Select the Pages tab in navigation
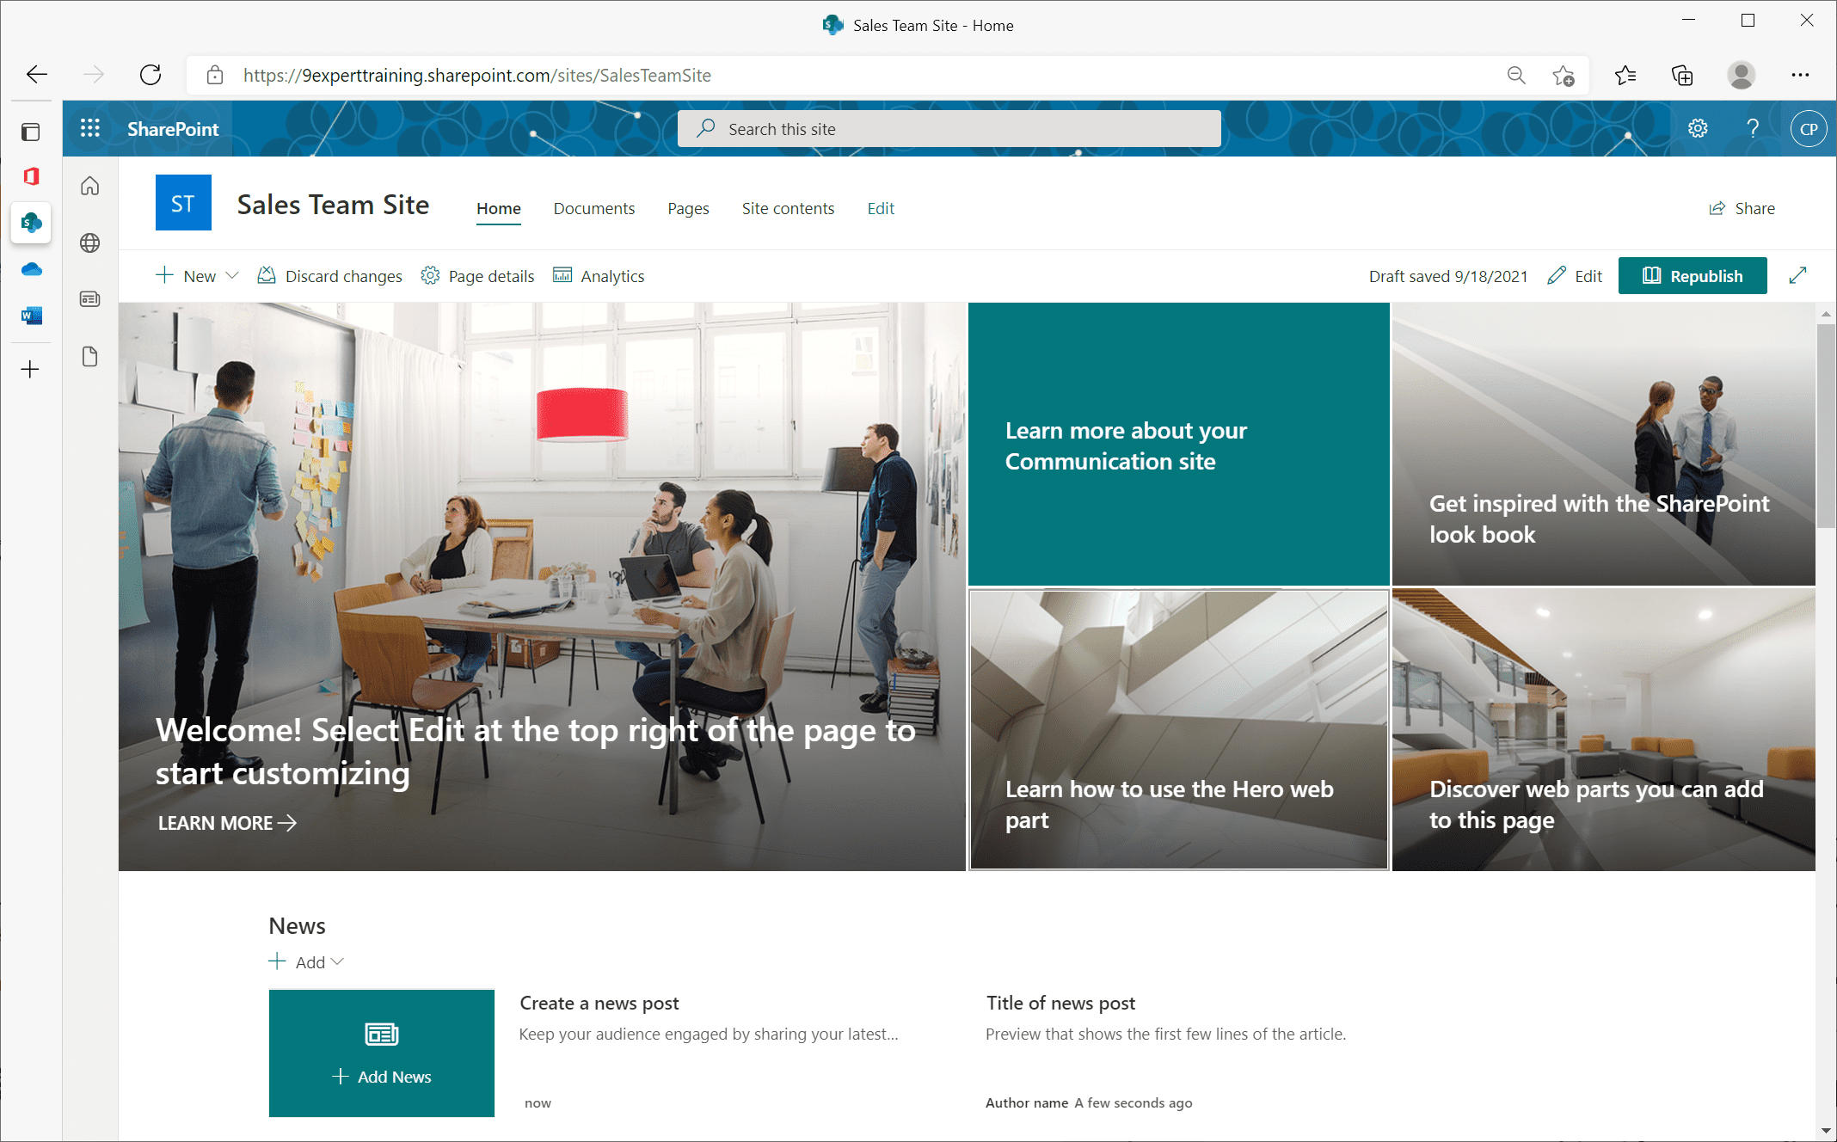Screen dimensions: 1837x1142 pos(687,208)
